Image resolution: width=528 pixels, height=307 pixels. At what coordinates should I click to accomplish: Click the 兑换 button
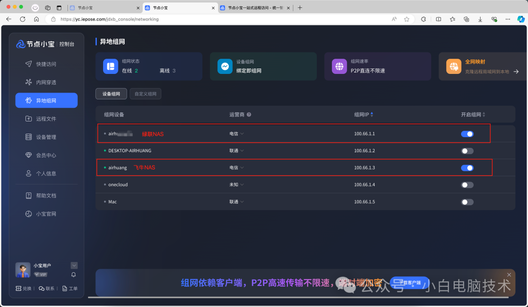23,288
